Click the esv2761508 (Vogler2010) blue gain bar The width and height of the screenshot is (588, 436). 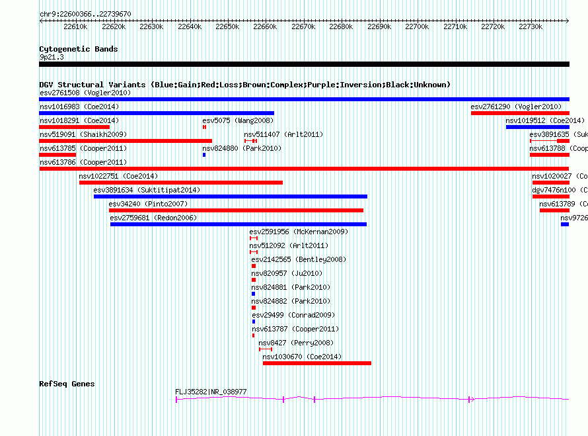click(304, 99)
